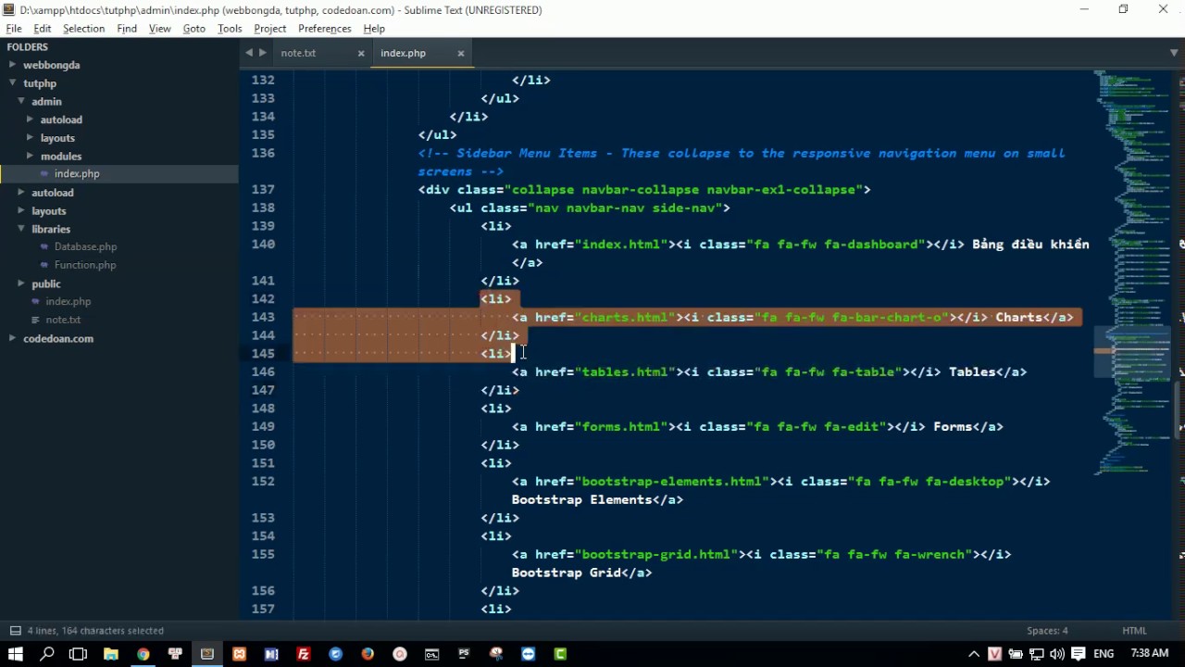Open the Selection menu
The height and width of the screenshot is (667, 1185).
tap(83, 29)
